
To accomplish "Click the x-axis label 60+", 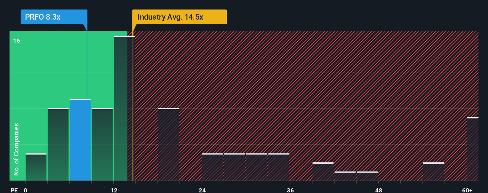I will pos(467,190).
